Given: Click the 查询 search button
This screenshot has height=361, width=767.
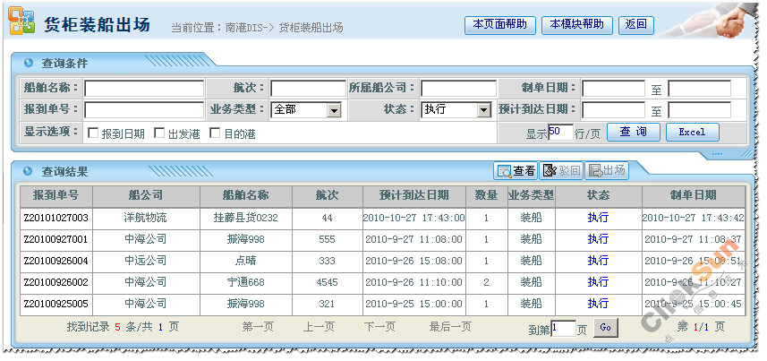Looking at the screenshot, I should click(x=634, y=133).
